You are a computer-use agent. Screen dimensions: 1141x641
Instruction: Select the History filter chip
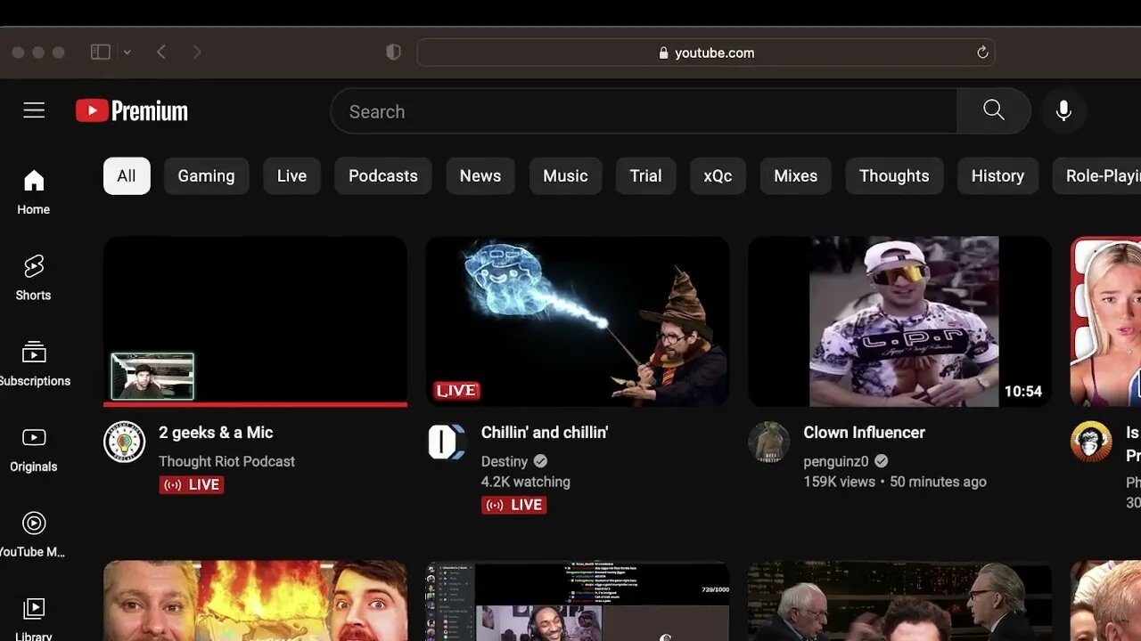tap(997, 175)
